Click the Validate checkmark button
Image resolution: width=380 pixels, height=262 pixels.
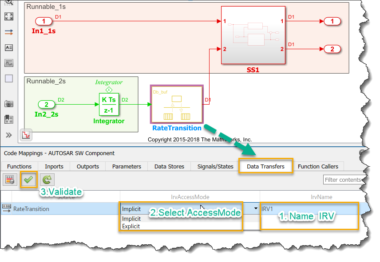coord(28,180)
